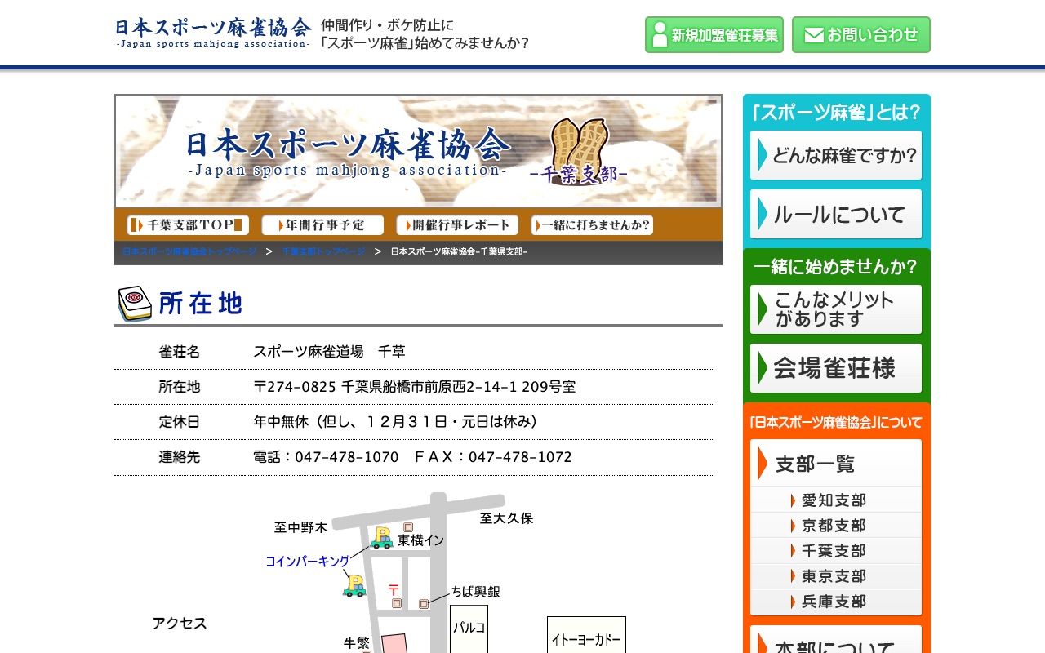
Task: Click the envelope icon on お問い合わせ button
Action: coord(813,34)
